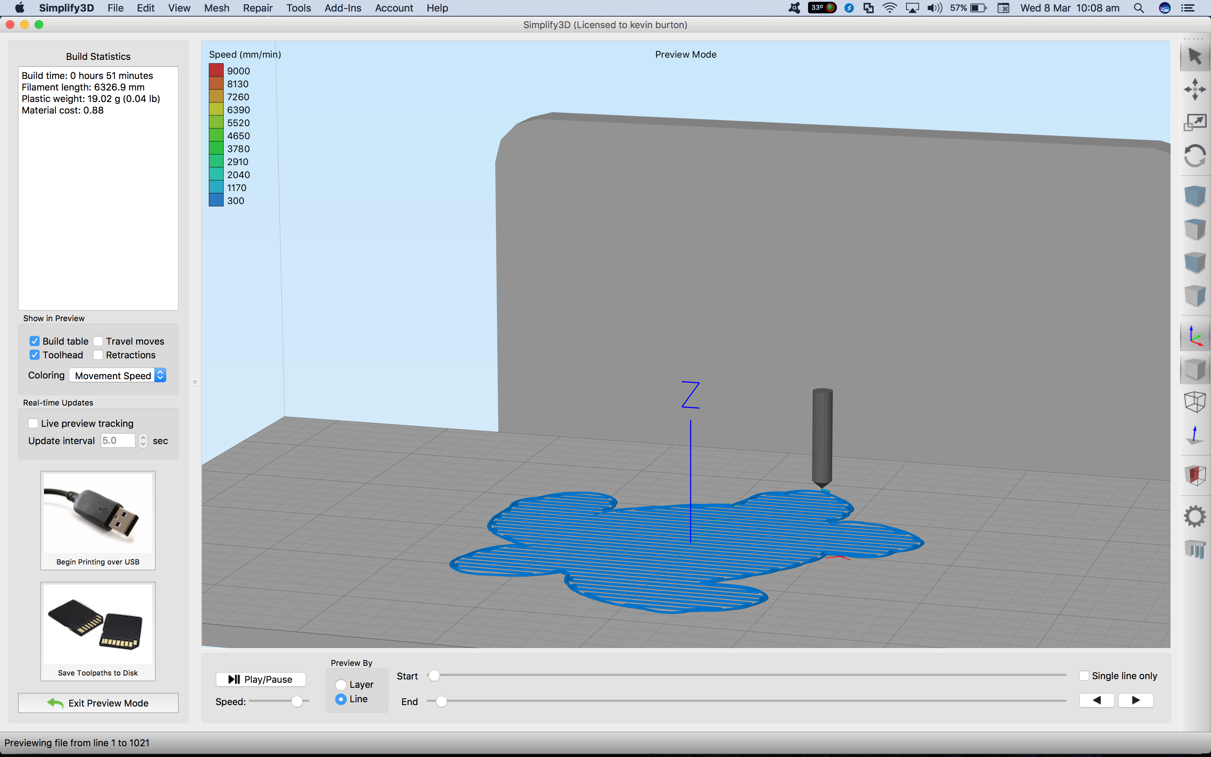Open the Help menu
Viewport: 1211px width, 757px height.
(x=437, y=8)
